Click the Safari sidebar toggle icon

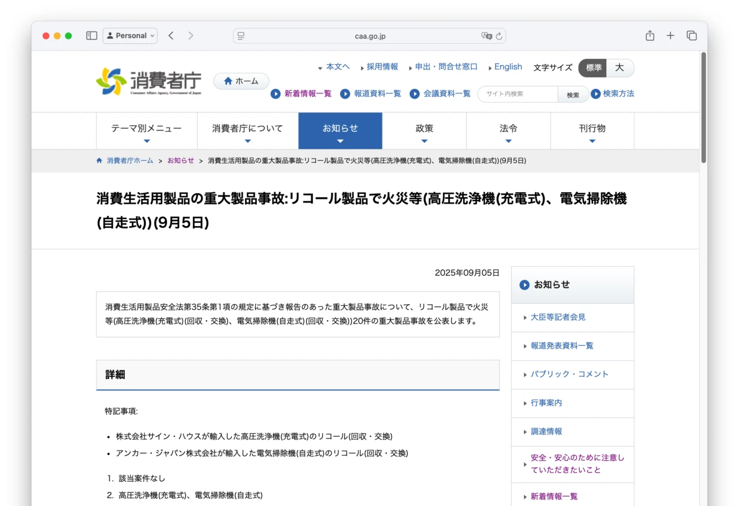pyautogui.click(x=92, y=36)
